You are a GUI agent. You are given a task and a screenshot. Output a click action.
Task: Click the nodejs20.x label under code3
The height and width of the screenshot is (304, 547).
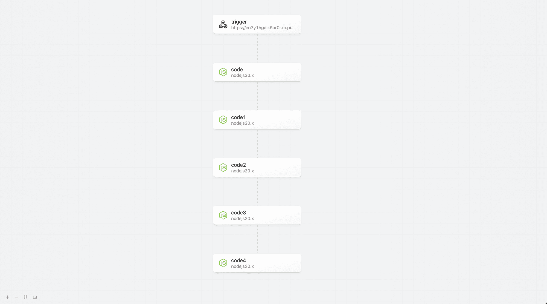tap(242, 219)
